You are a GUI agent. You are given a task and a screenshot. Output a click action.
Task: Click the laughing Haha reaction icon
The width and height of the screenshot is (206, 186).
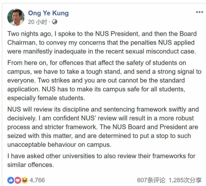[24, 180]
